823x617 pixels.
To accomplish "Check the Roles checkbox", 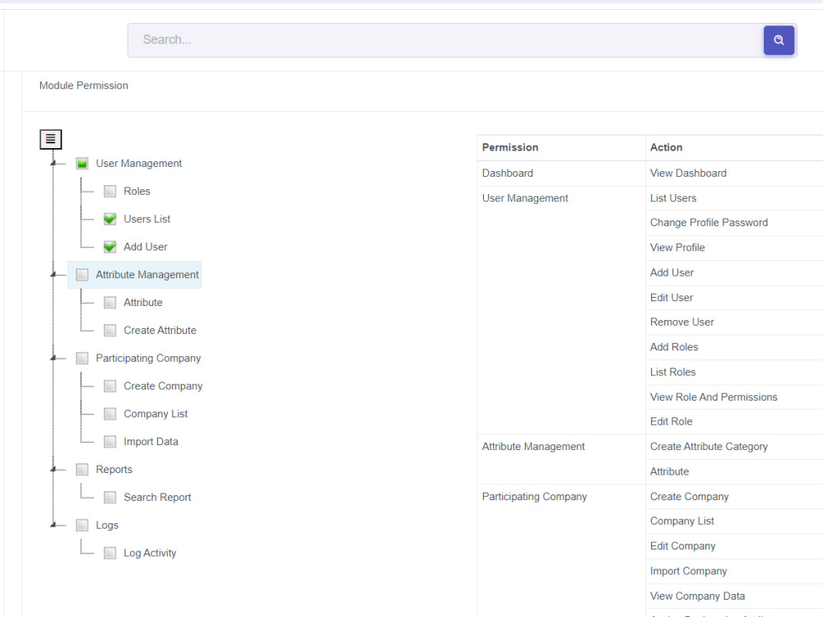I will point(109,192).
